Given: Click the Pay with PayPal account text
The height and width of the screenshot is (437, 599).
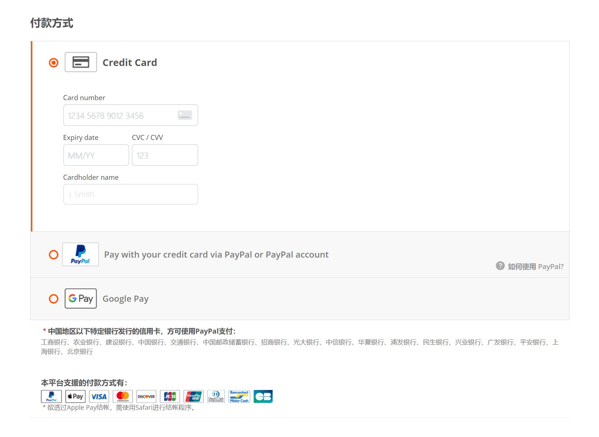Looking at the screenshot, I should click(216, 254).
